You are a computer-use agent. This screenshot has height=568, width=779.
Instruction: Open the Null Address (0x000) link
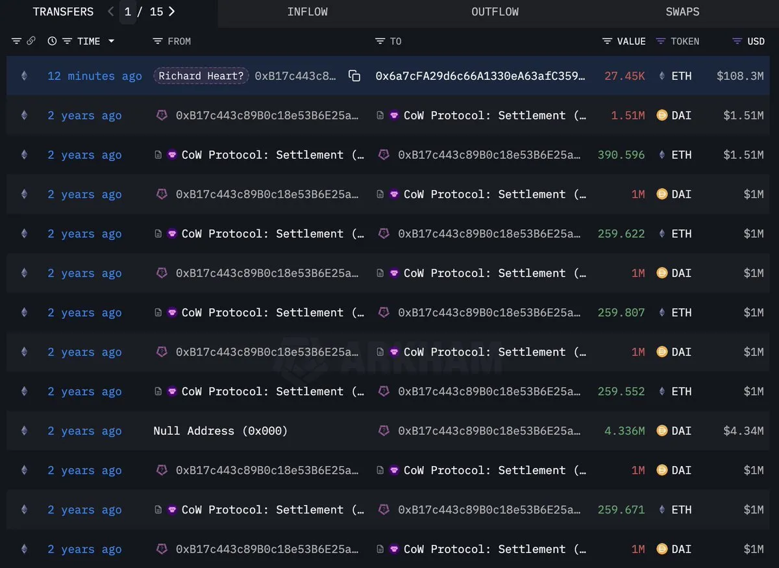click(220, 431)
